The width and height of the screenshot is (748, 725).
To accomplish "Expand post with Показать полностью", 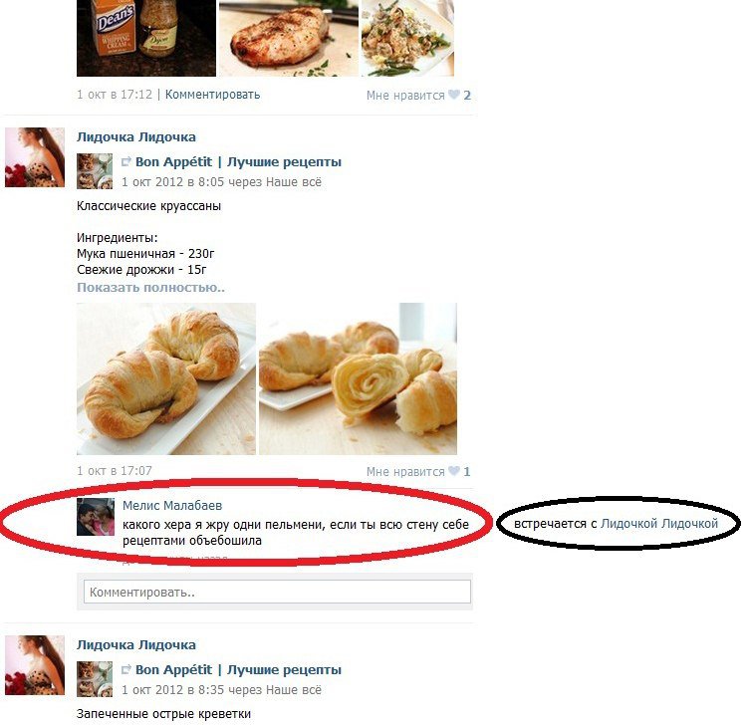I will [x=150, y=288].
